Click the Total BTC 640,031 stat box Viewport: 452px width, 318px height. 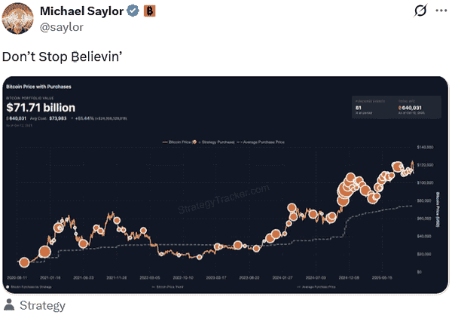pyautogui.click(x=416, y=108)
